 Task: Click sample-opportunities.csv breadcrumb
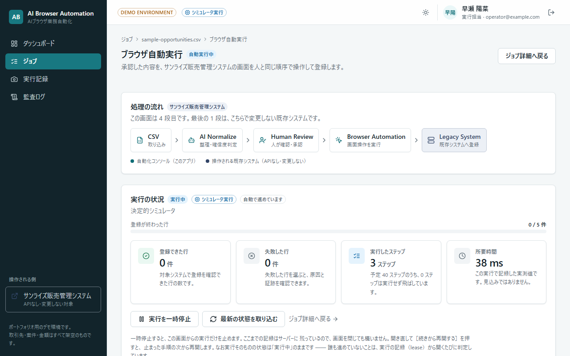[x=171, y=39]
